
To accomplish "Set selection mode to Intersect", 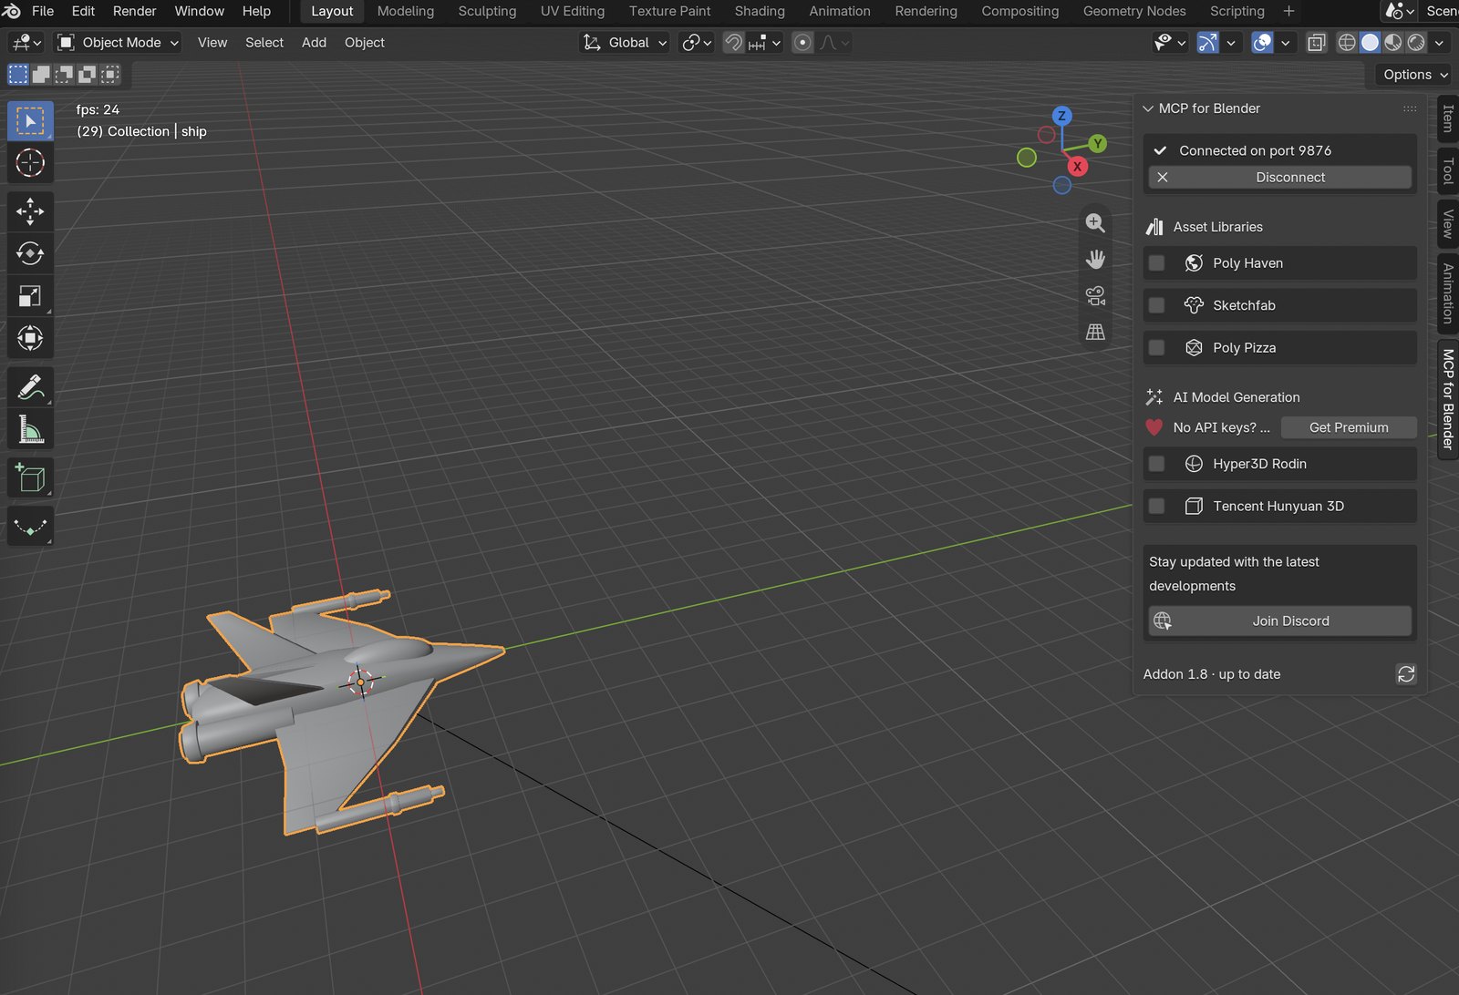I will pos(109,75).
